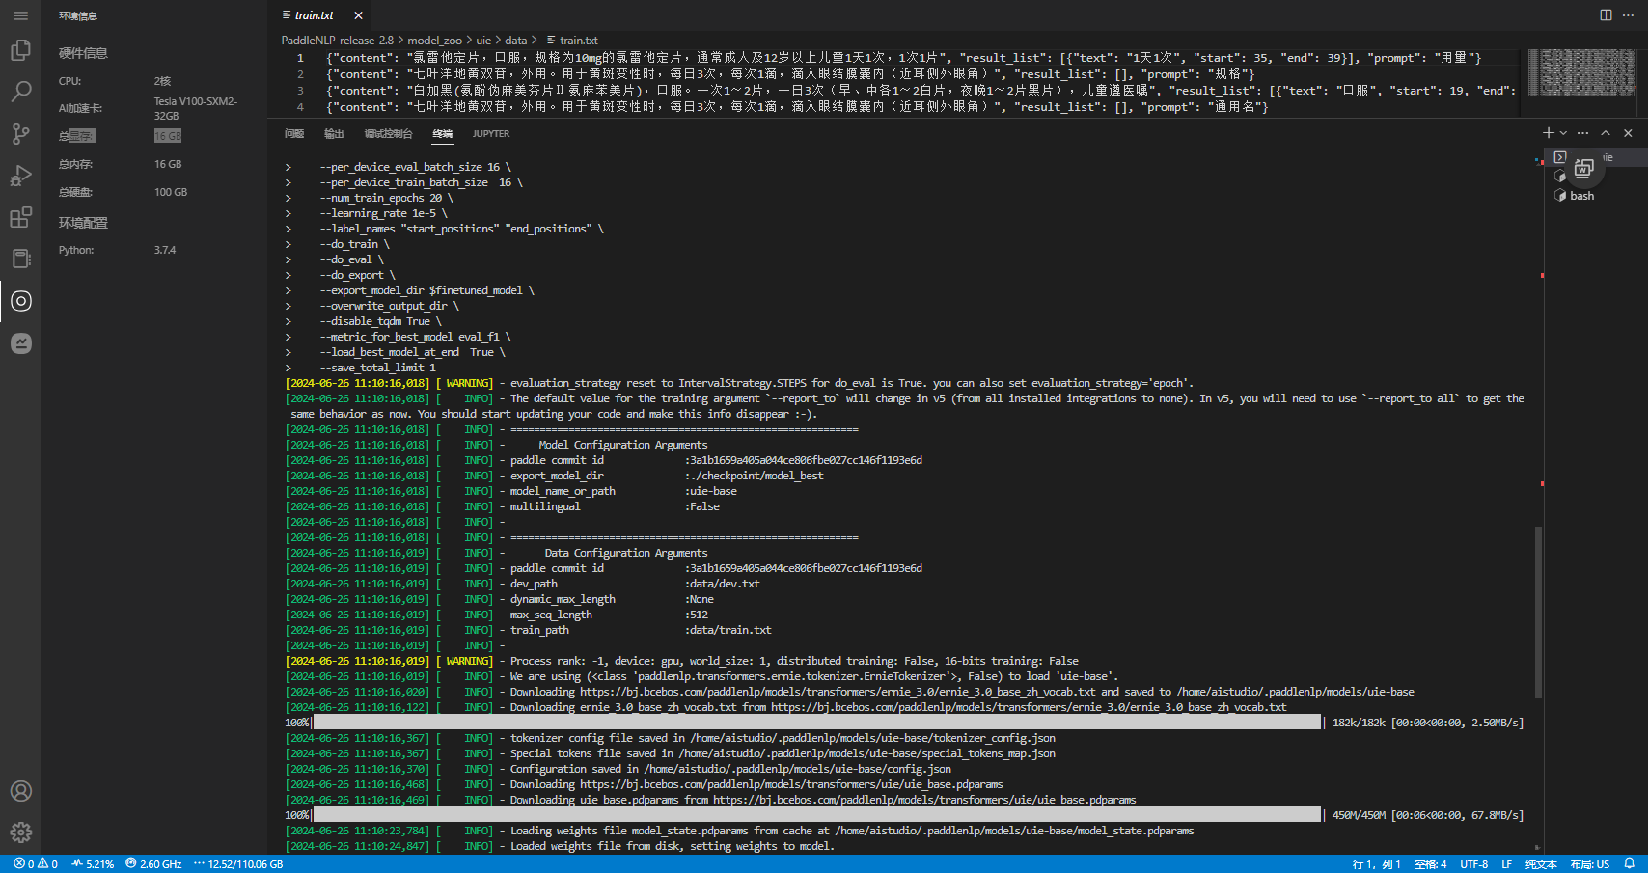Click the editor minimap

tap(1582, 72)
